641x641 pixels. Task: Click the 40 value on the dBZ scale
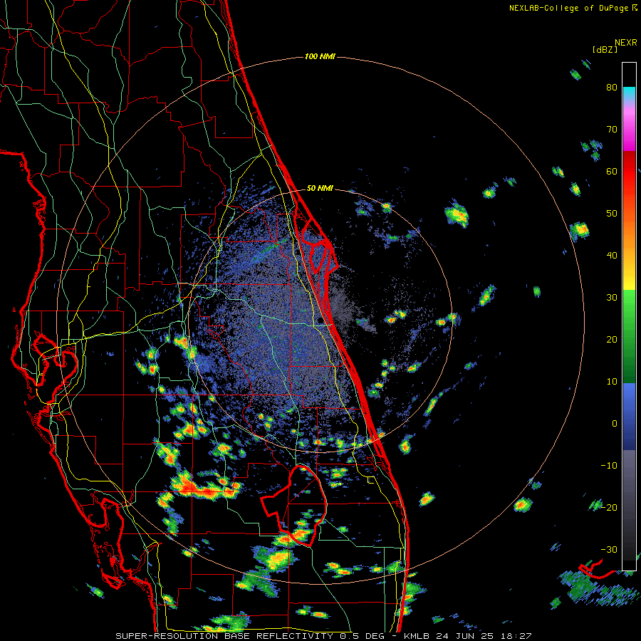pyautogui.click(x=612, y=256)
